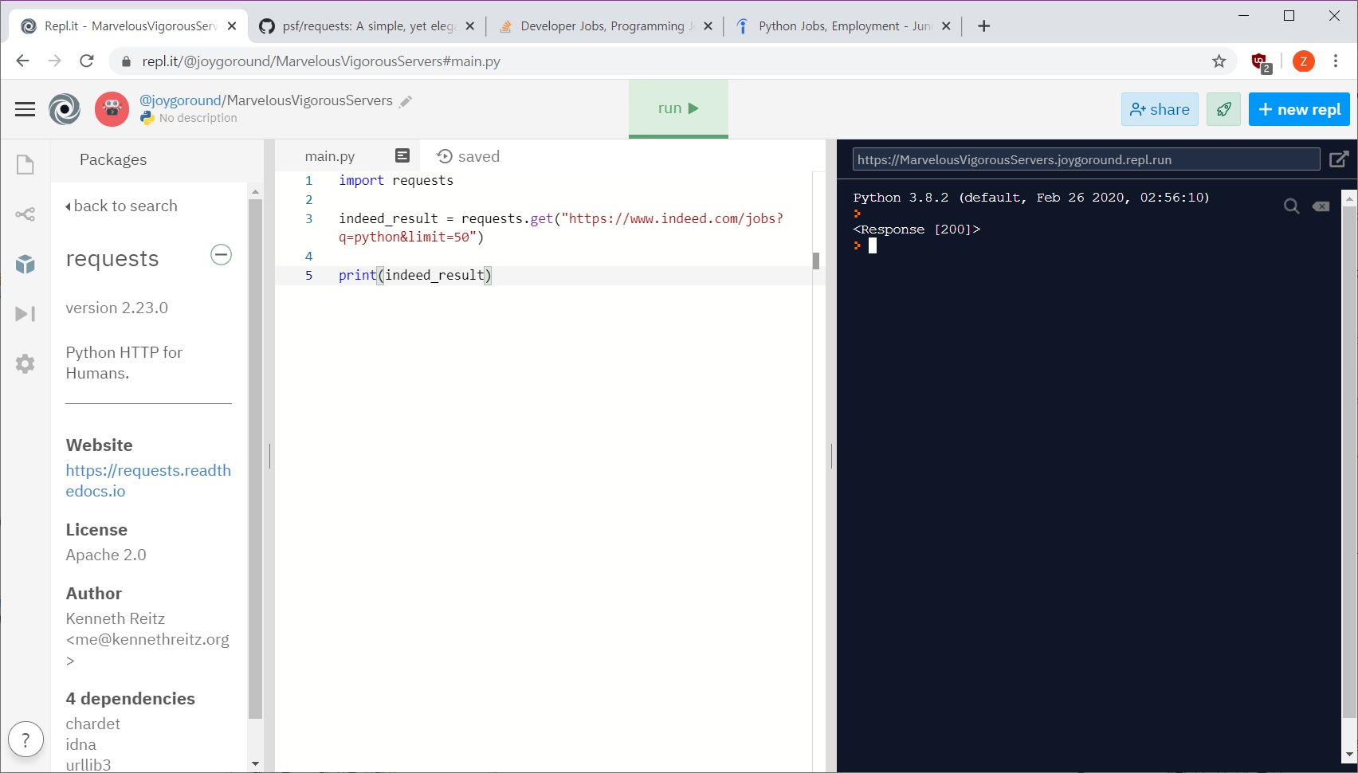Screen dimensions: 1358x773
Task: Remove the requests package with minus icon
Action: coord(221,255)
